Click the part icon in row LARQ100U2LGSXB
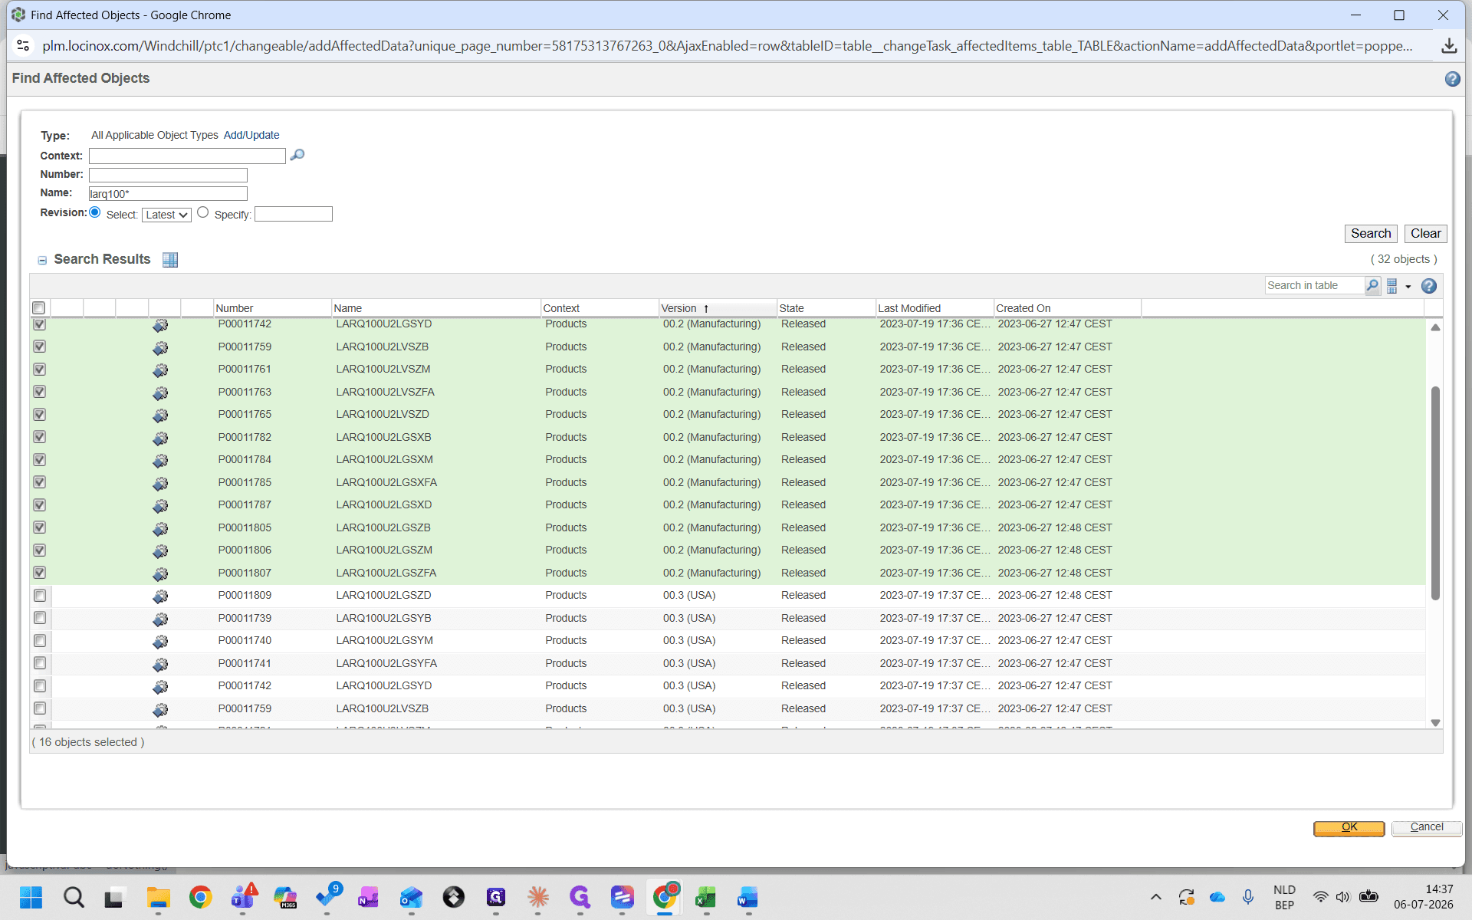This screenshot has height=920, width=1472. pos(160,438)
